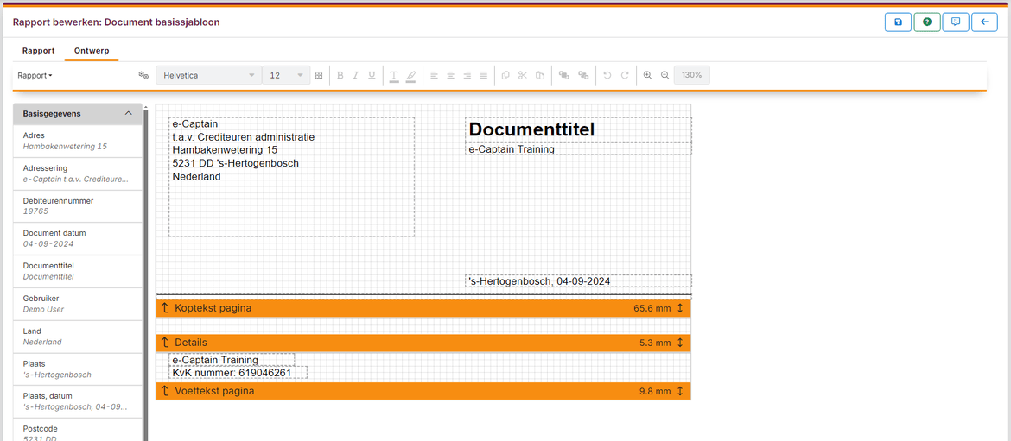
Task: Align text left
Action: [434, 75]
